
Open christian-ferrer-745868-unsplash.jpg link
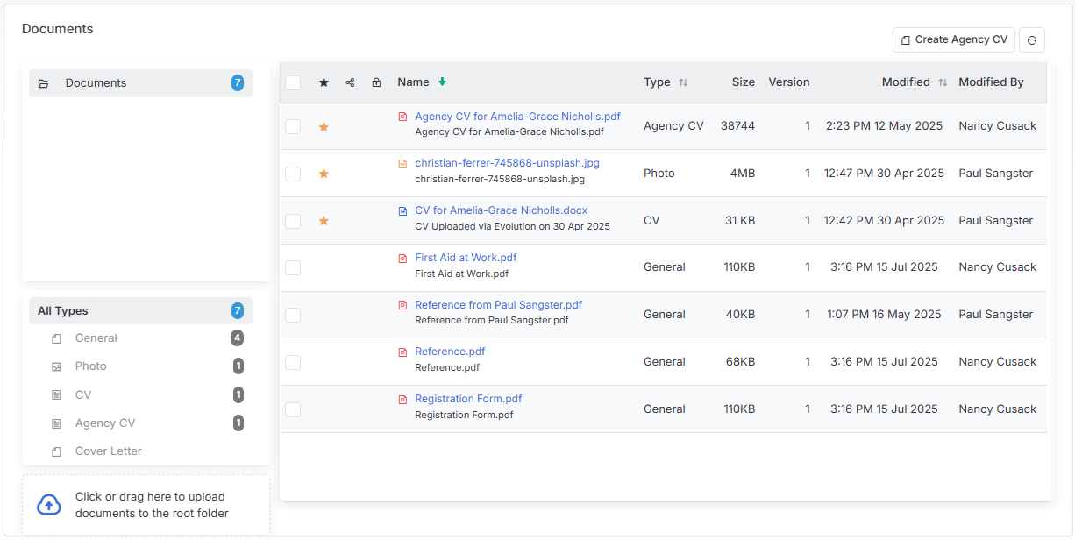click(x=507, y=163)
